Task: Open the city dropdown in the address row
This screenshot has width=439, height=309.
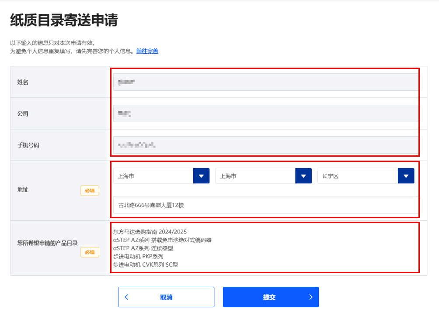Action: [258, 175]
